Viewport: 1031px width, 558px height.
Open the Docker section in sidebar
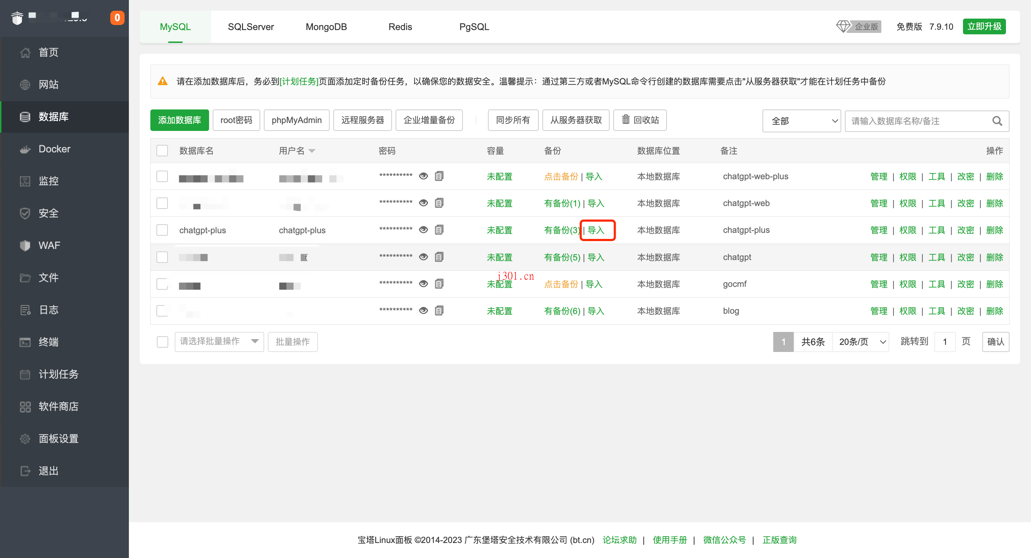coord(54,148)
